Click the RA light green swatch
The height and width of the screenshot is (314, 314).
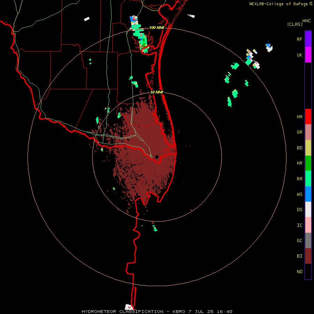tap(308, 179)
